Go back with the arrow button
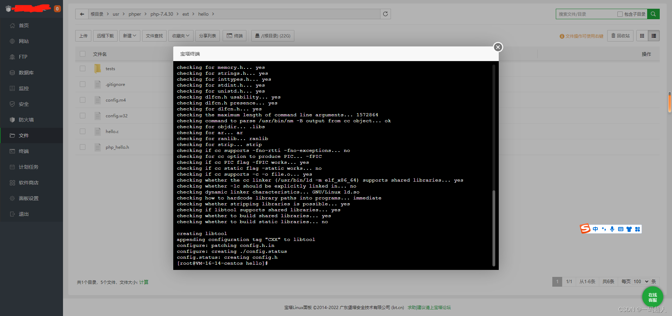 [82, 14]
